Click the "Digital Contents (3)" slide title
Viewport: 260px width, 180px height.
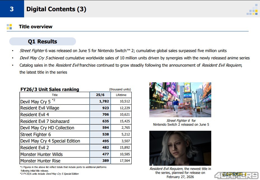pos(56,9)
